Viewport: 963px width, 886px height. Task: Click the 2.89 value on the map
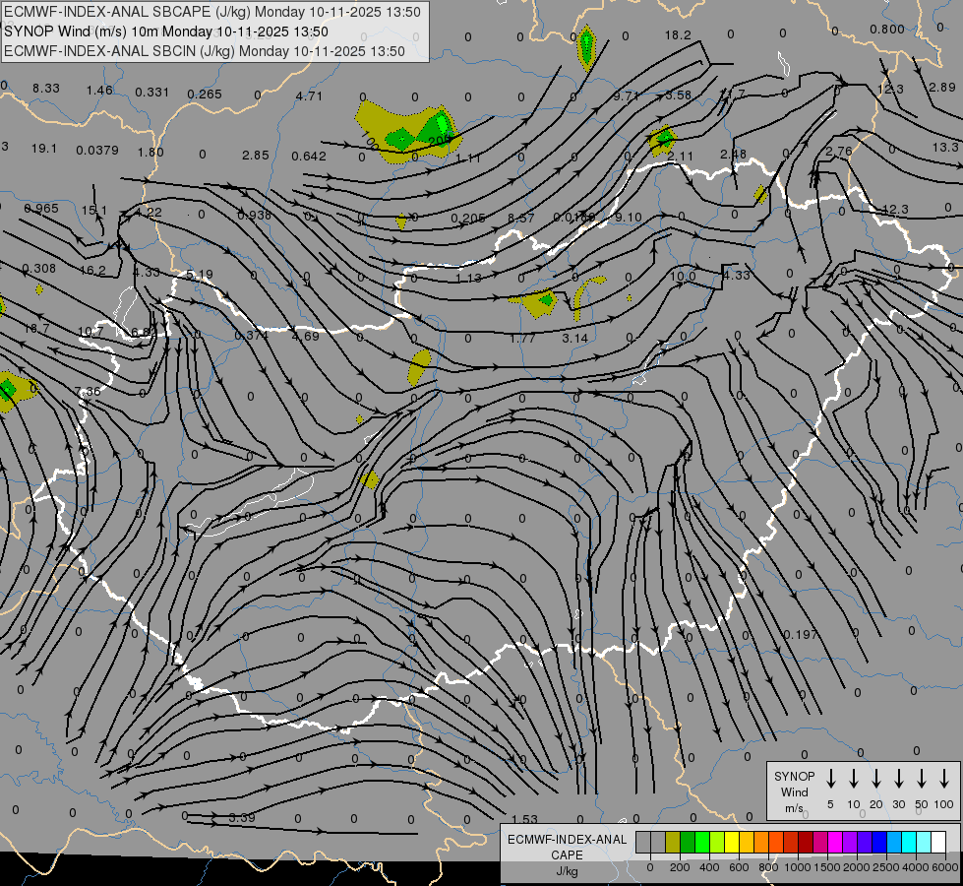942,88
